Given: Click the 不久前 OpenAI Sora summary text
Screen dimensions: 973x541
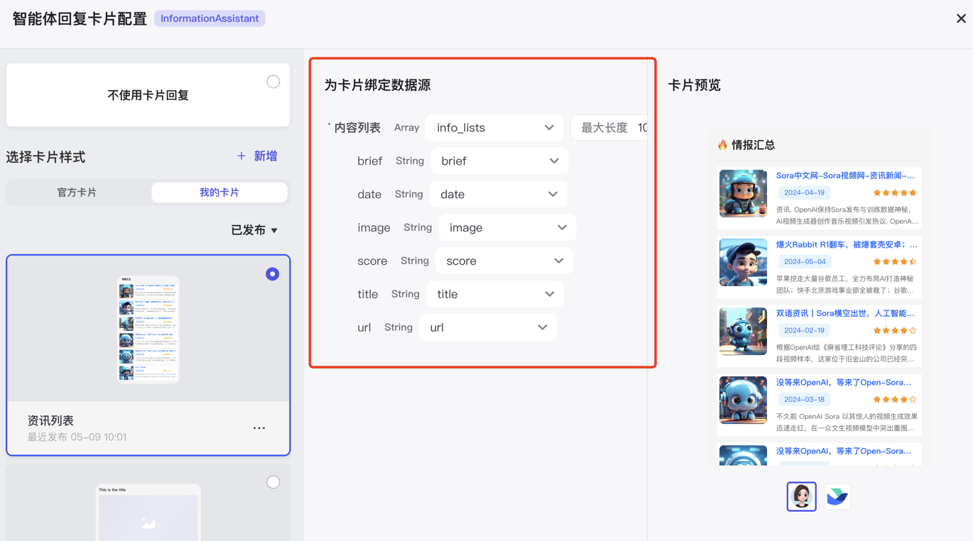Looking at the screenshot, I should click(x=847, y=422).
